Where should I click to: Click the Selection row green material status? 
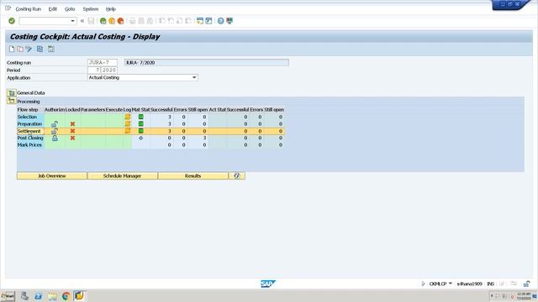click(140, 117)
